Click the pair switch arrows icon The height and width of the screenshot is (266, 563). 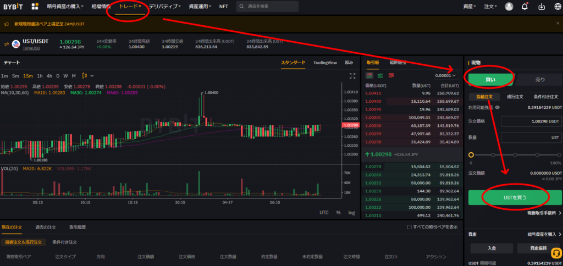(x=6, y=44)
